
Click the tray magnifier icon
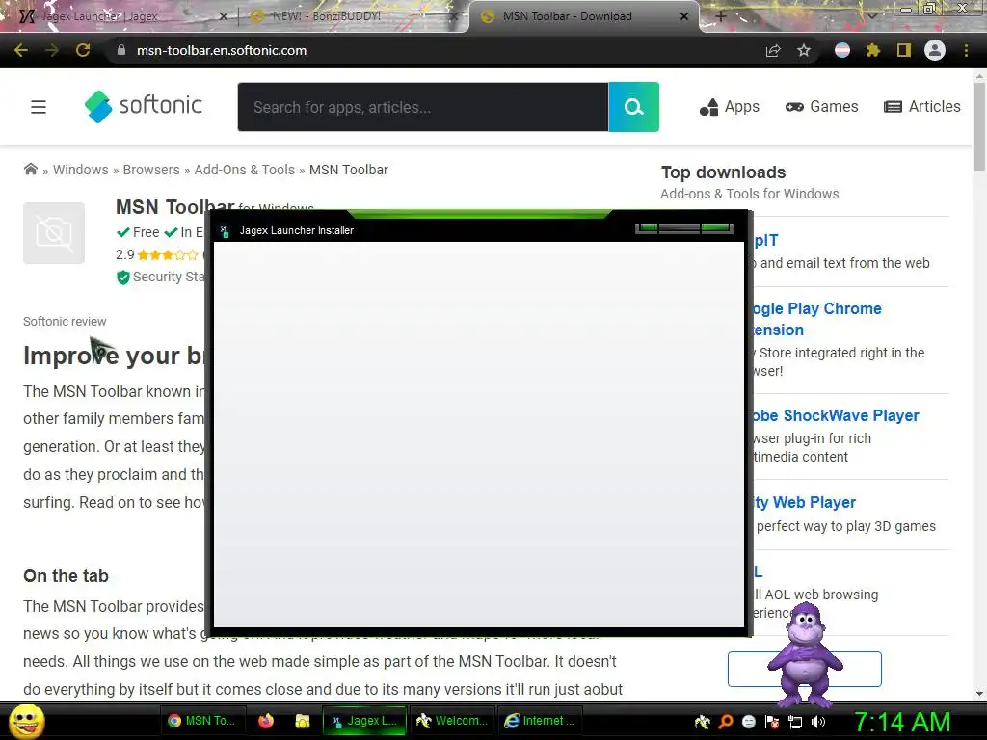pyautogui.click(x=725, y=722)
